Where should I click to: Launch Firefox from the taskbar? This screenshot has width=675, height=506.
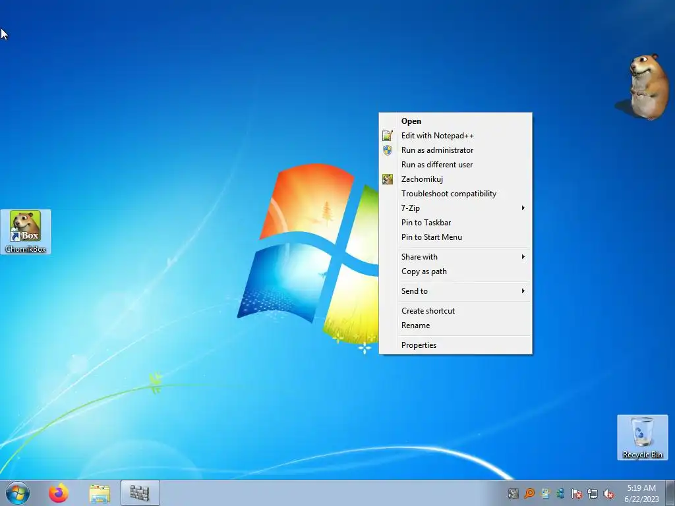pos(58,493)
